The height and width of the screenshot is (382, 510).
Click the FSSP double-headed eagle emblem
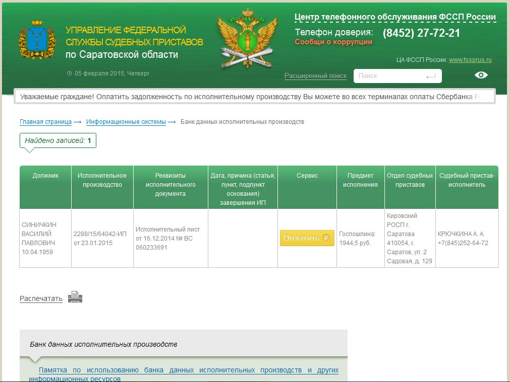pos(247,39)
